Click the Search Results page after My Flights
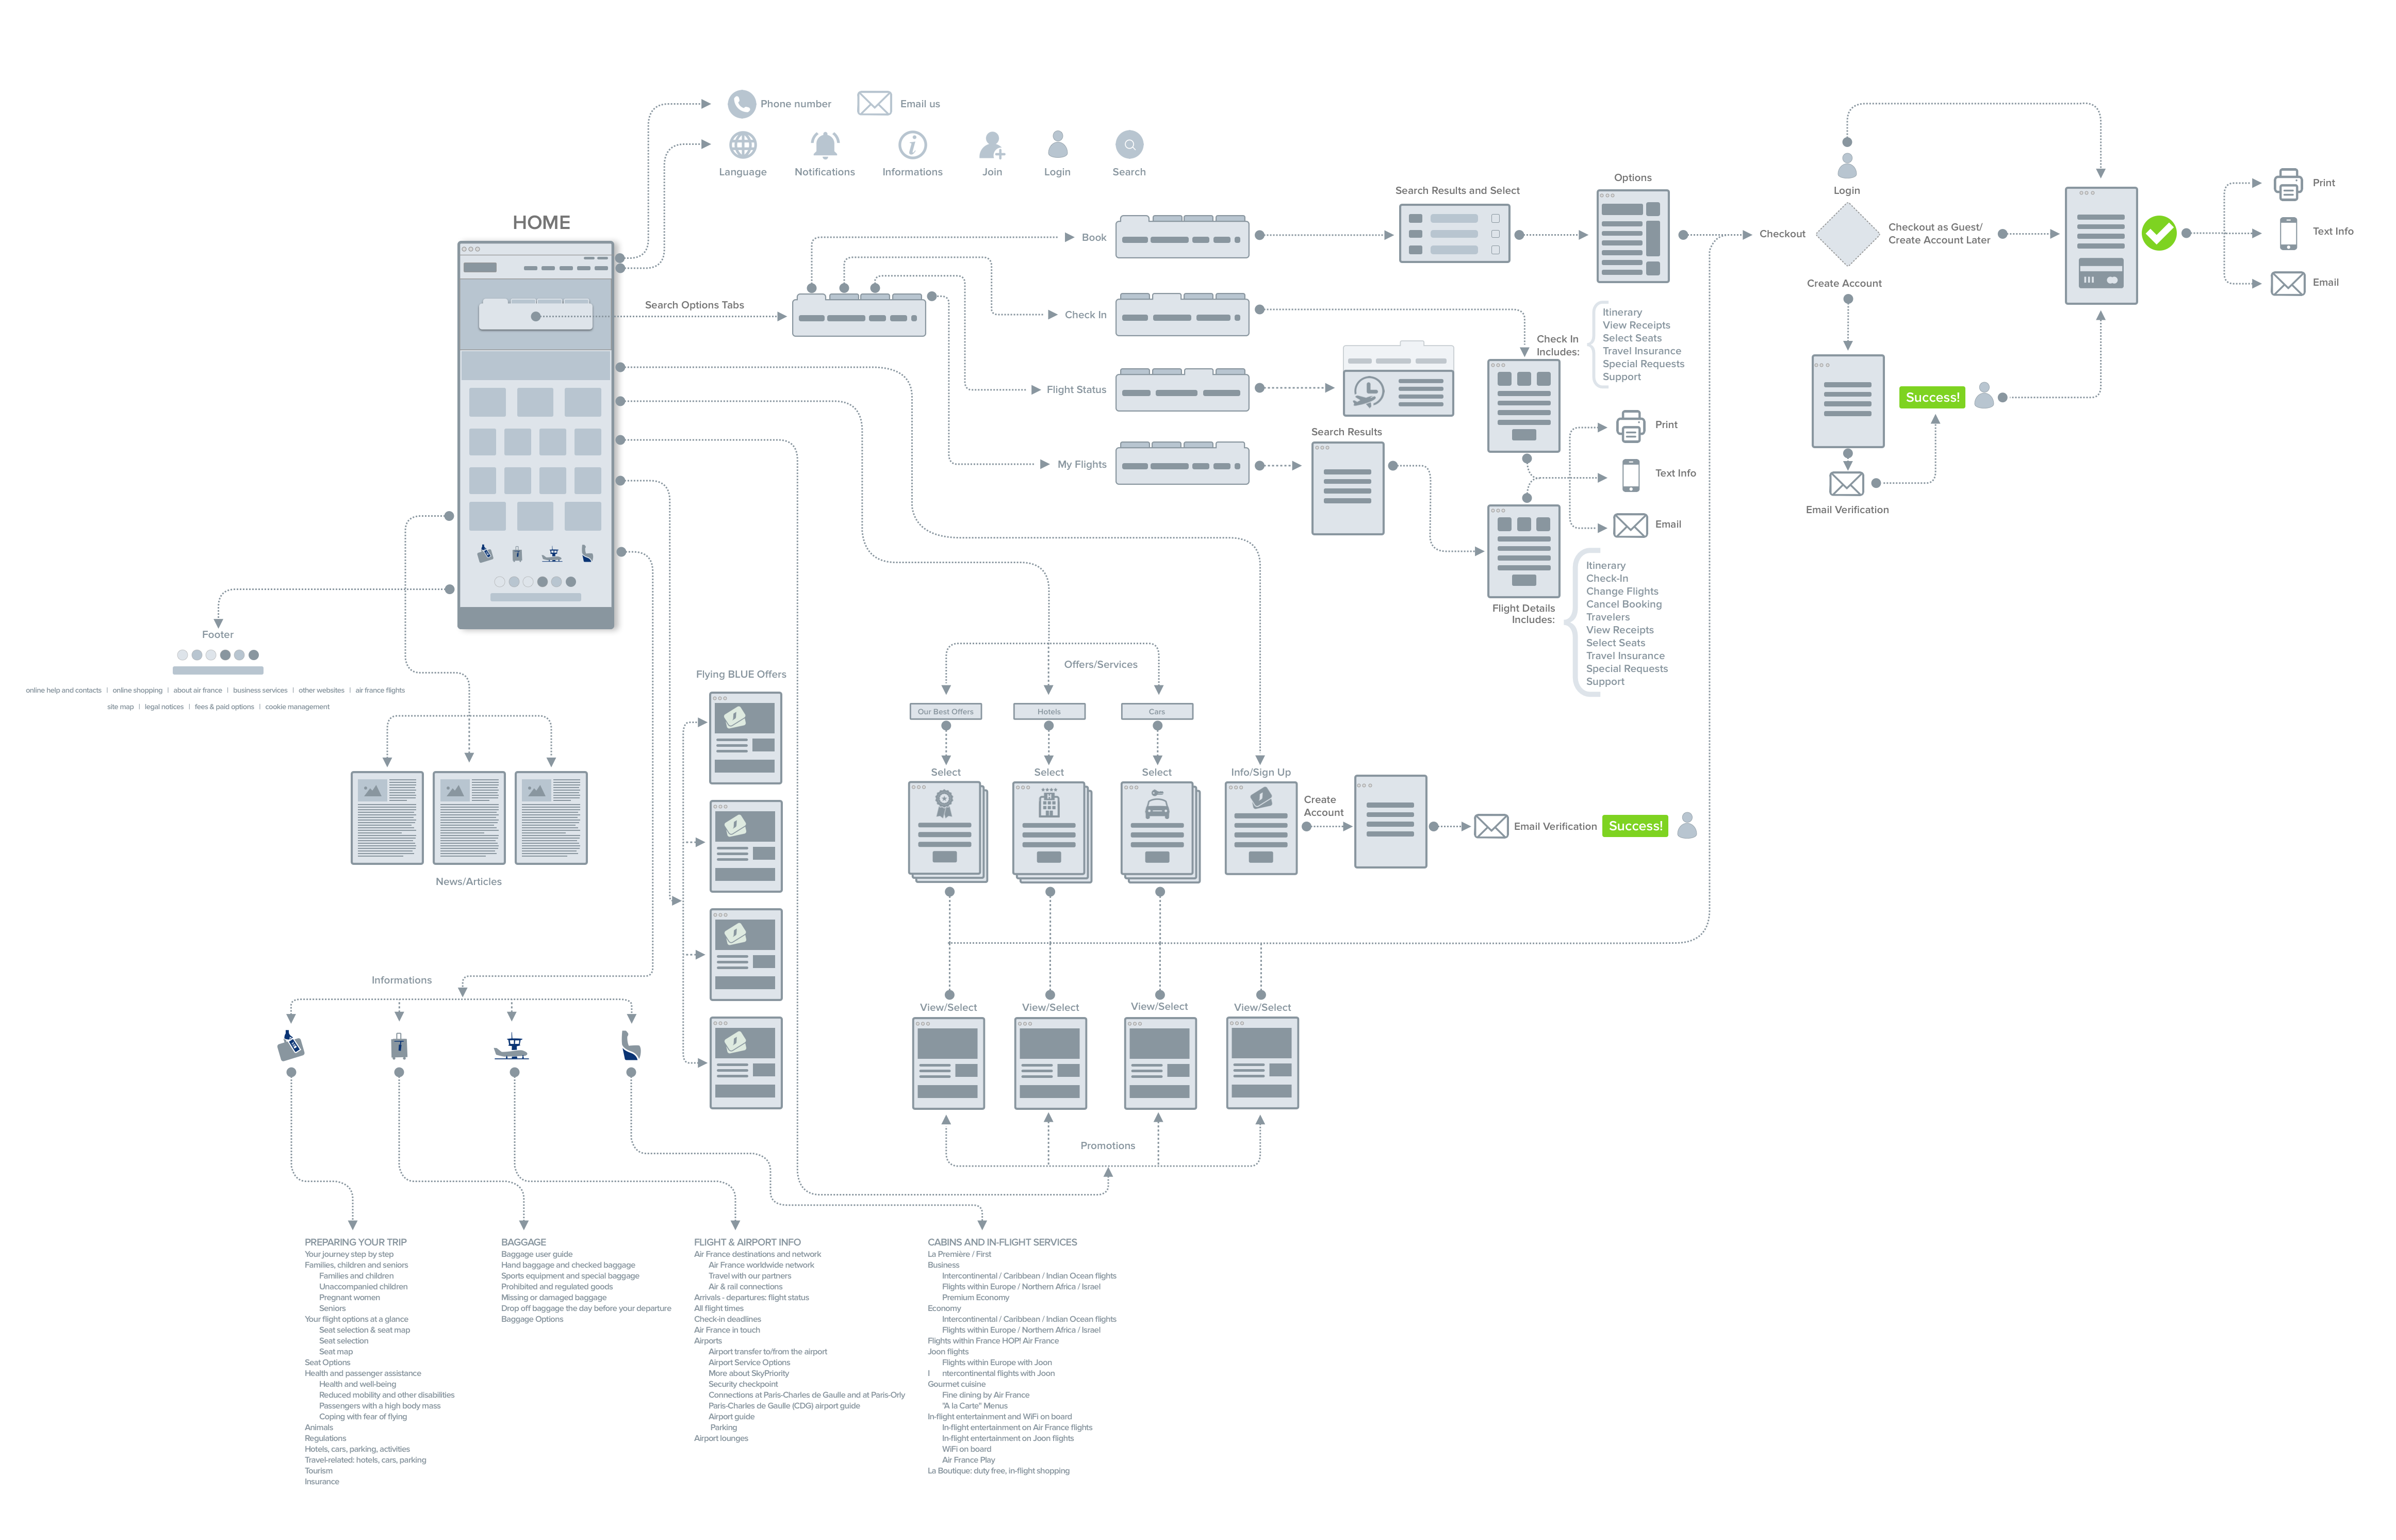 [1347, 489]
